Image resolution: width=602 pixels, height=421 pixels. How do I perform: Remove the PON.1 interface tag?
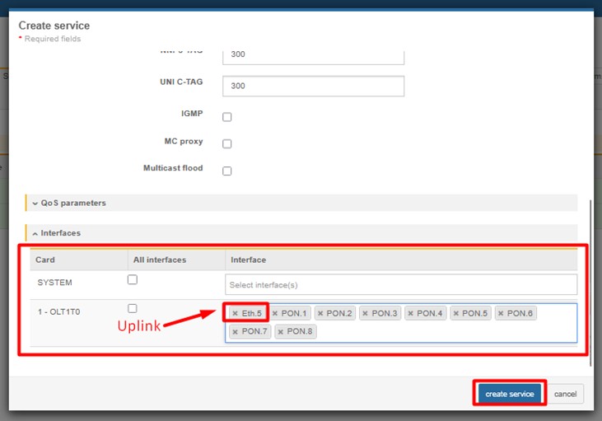point(276,314)
